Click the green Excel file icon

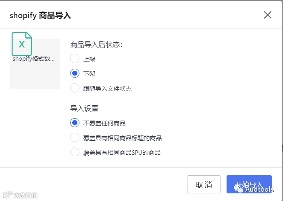point(22,44)
